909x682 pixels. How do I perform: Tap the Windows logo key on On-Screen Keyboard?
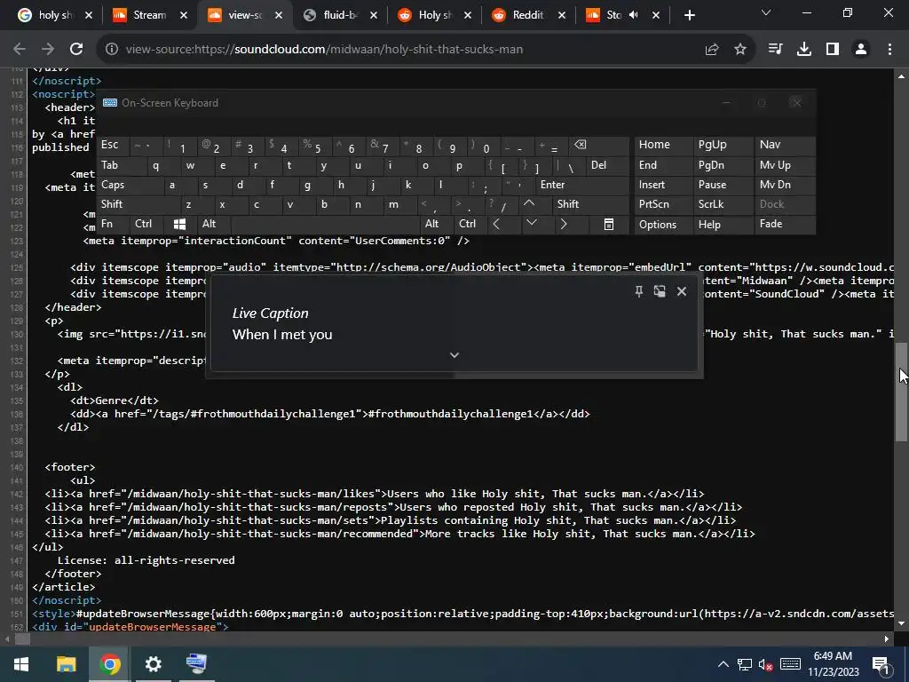(x=179, y=224)
